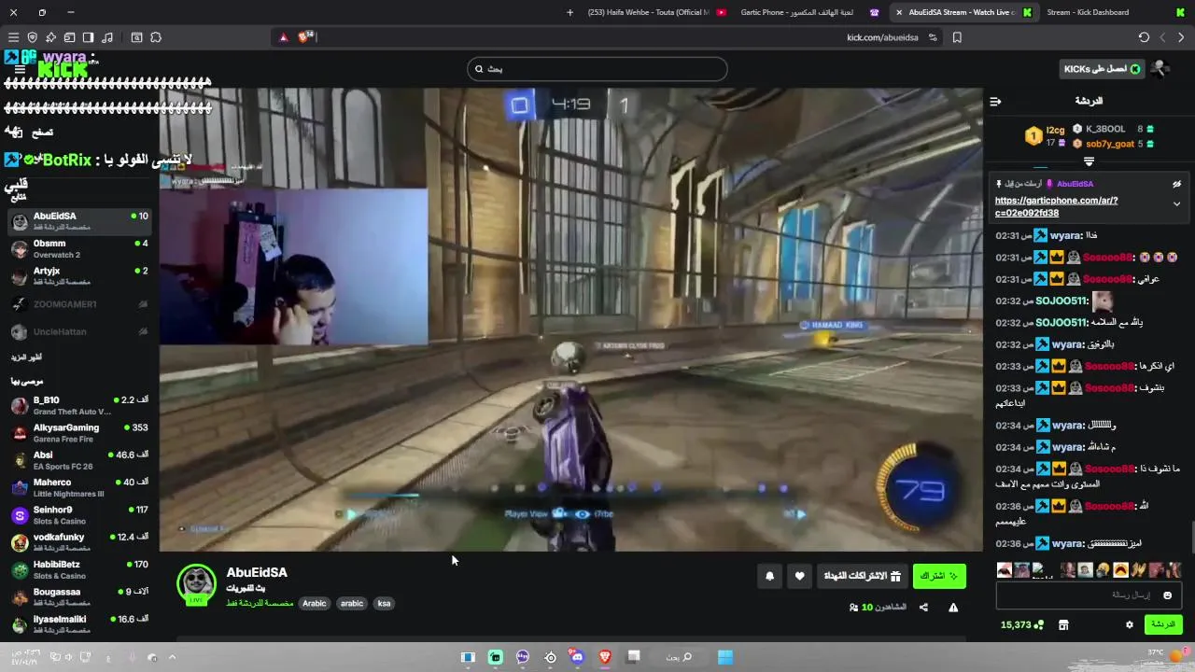Show hidden system tray icons
Image resolution: width=1195 pixels, height=672 pixels.
coord(172,657)
